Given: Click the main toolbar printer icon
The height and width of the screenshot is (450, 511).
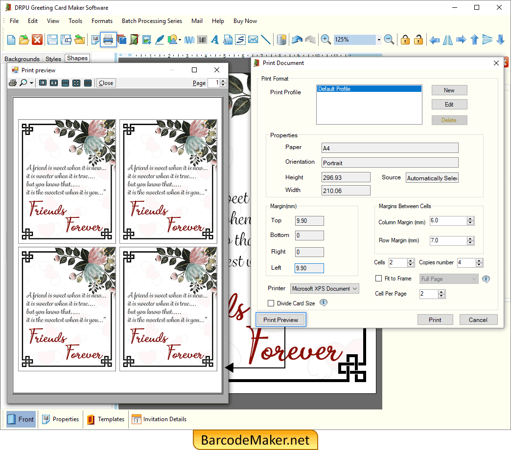Looking at the screenshot, I should click(x=108, y=40).
